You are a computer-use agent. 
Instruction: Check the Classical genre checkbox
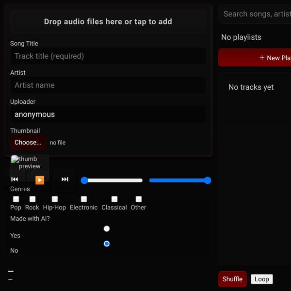(114, 199)
